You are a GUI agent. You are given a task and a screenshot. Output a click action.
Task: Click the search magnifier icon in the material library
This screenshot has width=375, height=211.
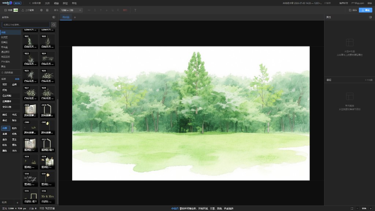(53, 25)
